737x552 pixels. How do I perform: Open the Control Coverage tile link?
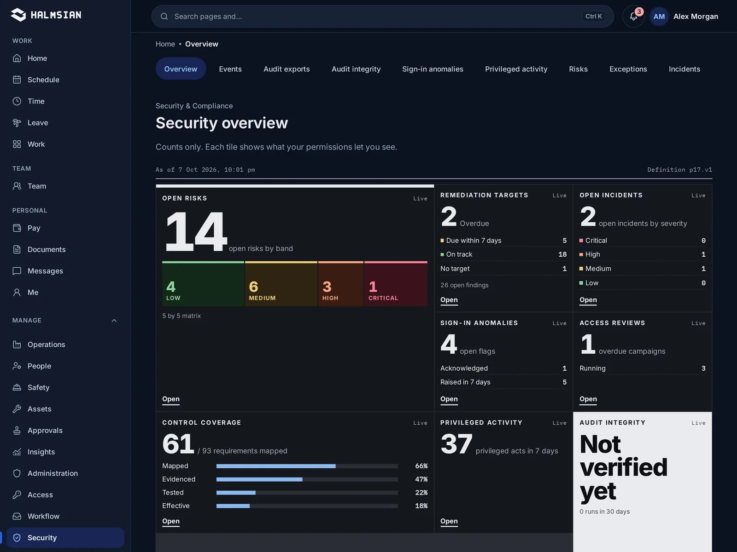tap(171, 521)
